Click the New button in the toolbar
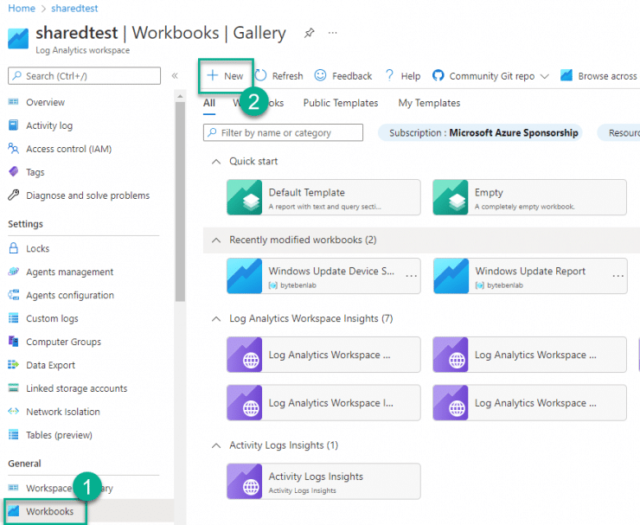 225,76
